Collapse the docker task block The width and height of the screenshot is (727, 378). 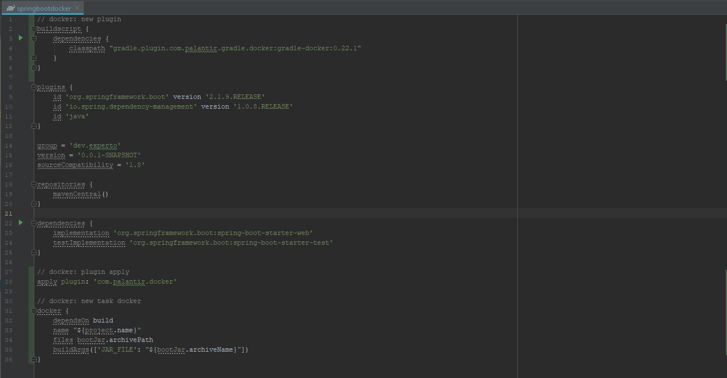pos(33,311)
